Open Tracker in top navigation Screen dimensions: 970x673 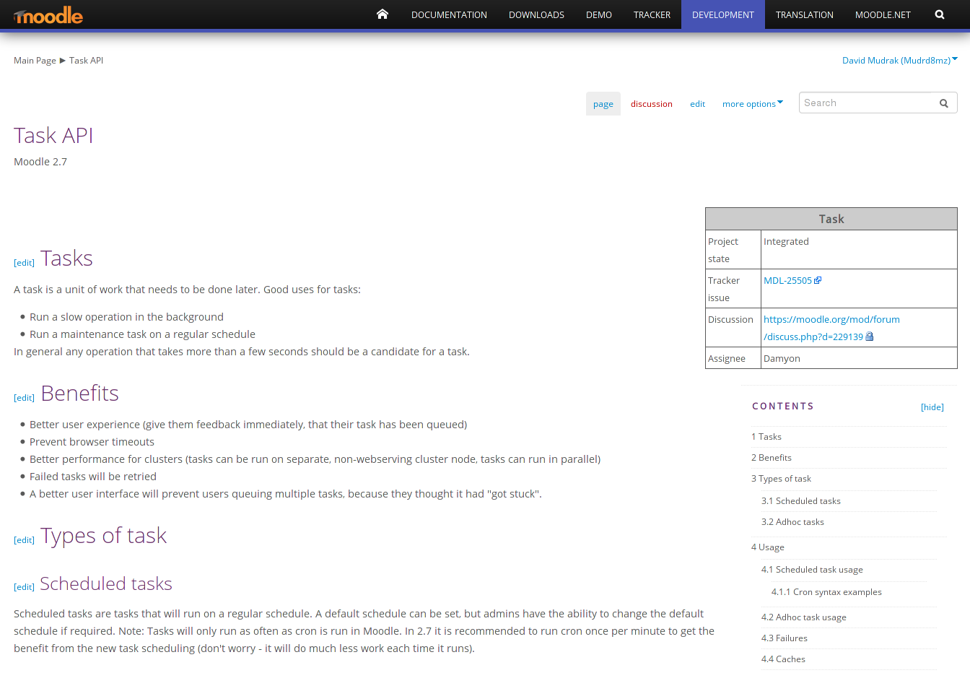click(x=652, y=14)
